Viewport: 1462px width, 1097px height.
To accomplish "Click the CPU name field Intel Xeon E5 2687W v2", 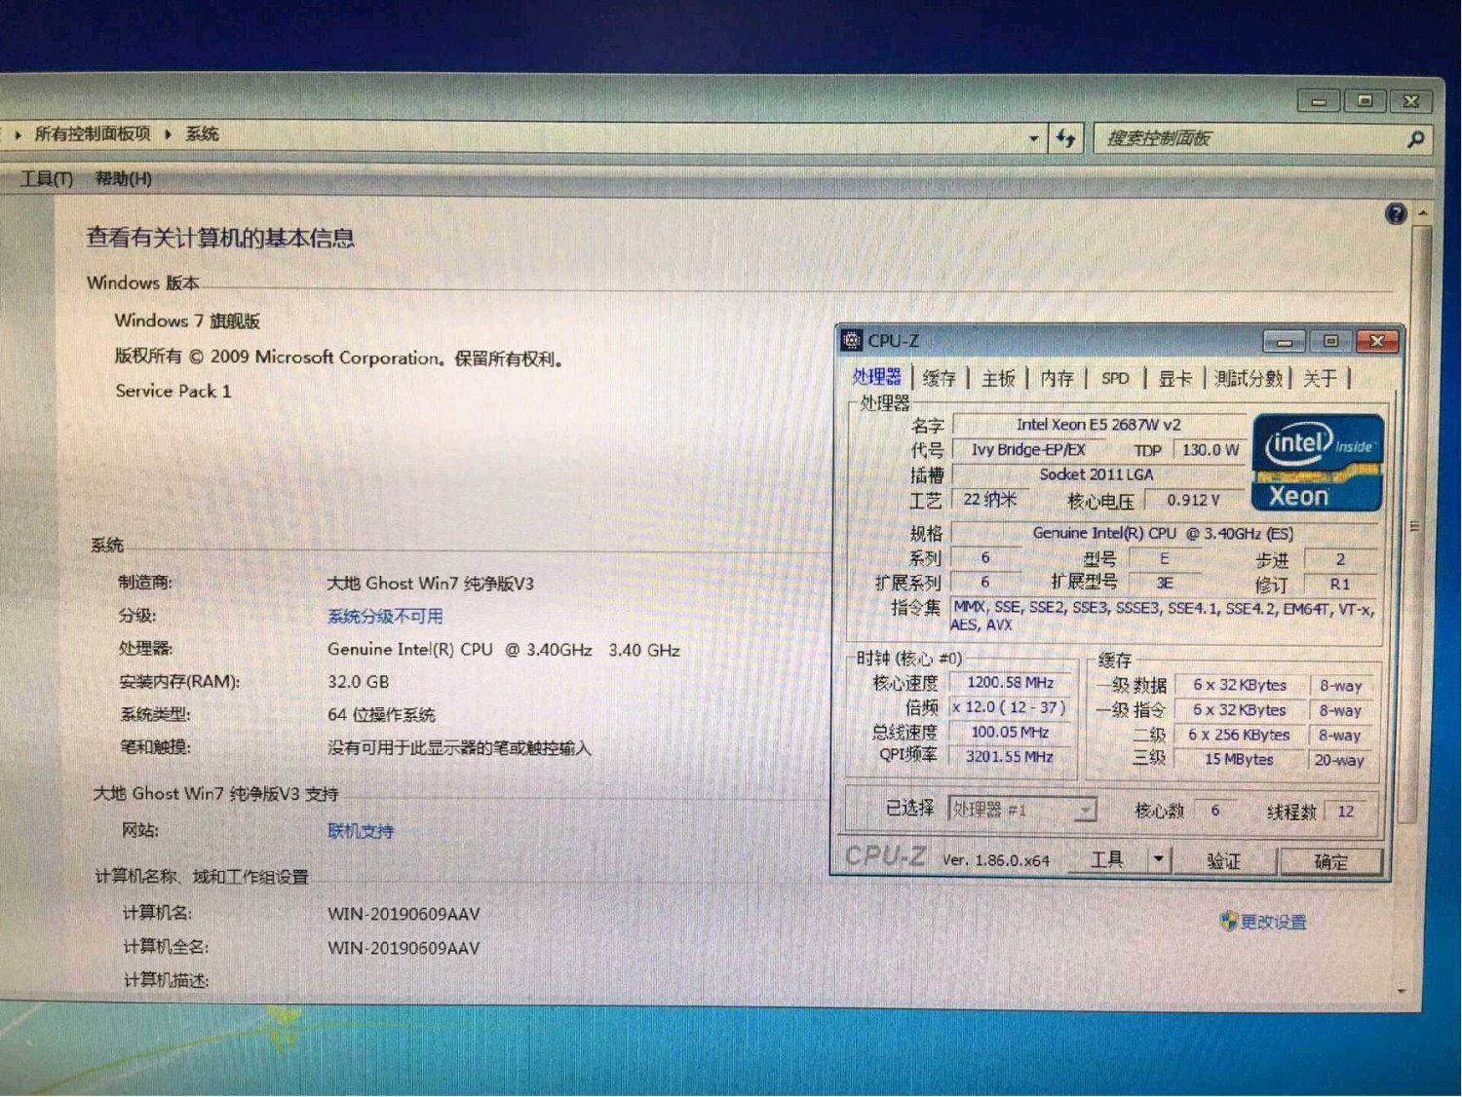I will 1098,425.
